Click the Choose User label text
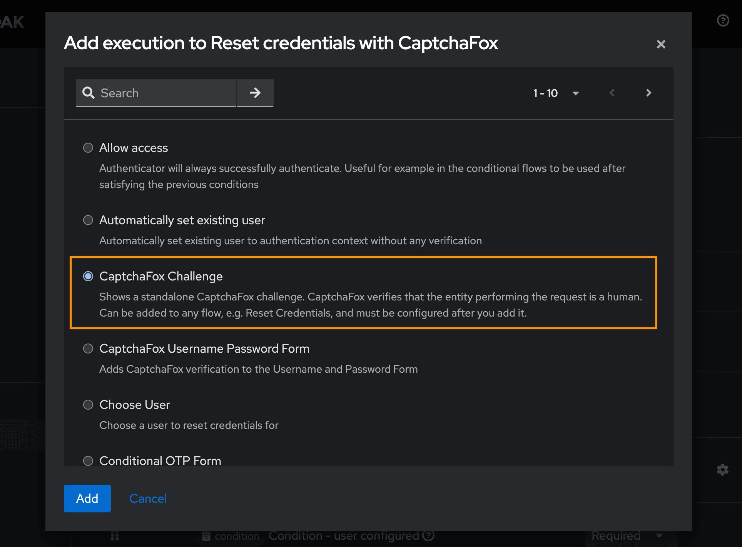The image size is (742, 547). [135, 405]
